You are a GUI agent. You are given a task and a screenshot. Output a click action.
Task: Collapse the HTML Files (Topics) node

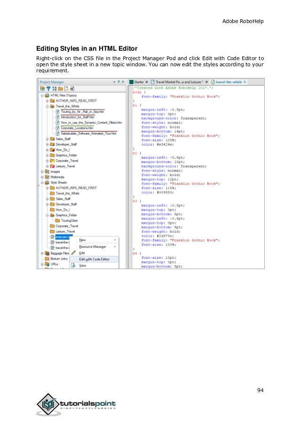pos(42,95)
